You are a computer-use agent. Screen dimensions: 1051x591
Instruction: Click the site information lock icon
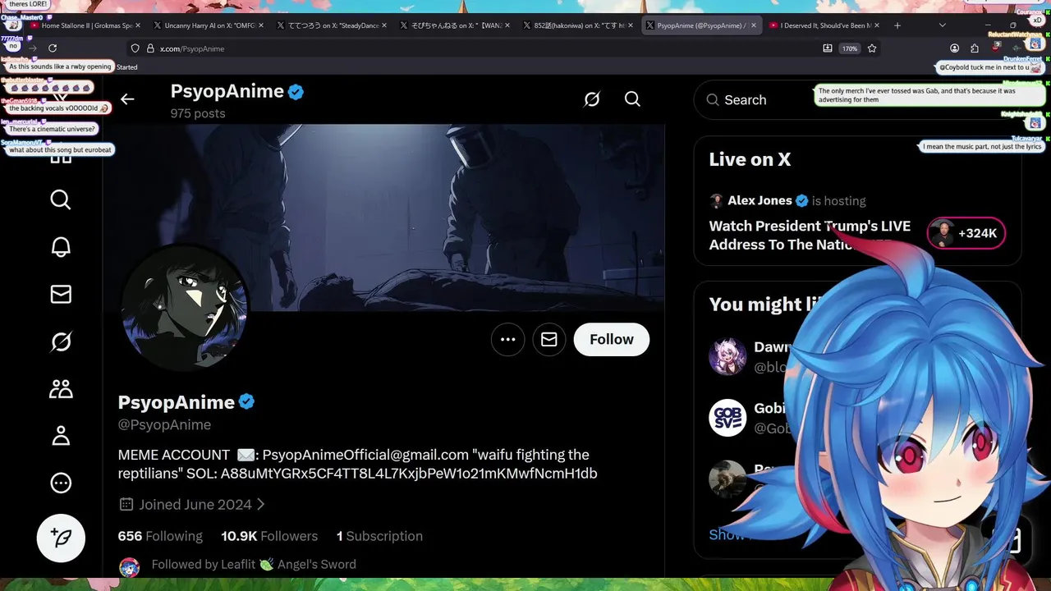pos(149,48)
